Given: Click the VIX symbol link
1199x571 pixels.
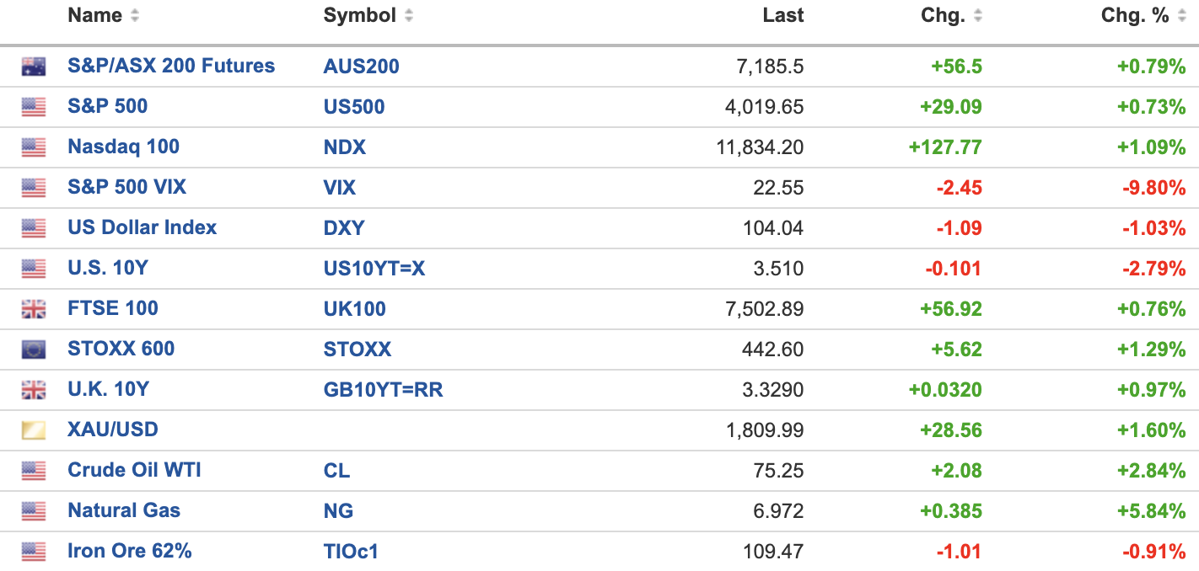Looking at the screenshot, I should click(x=339, y=188).
